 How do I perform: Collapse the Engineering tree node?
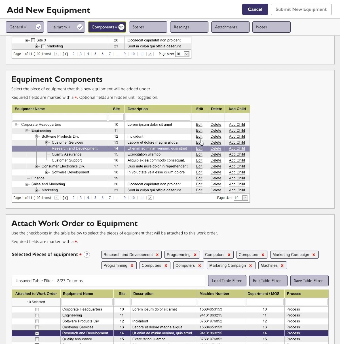coord(26,131)
